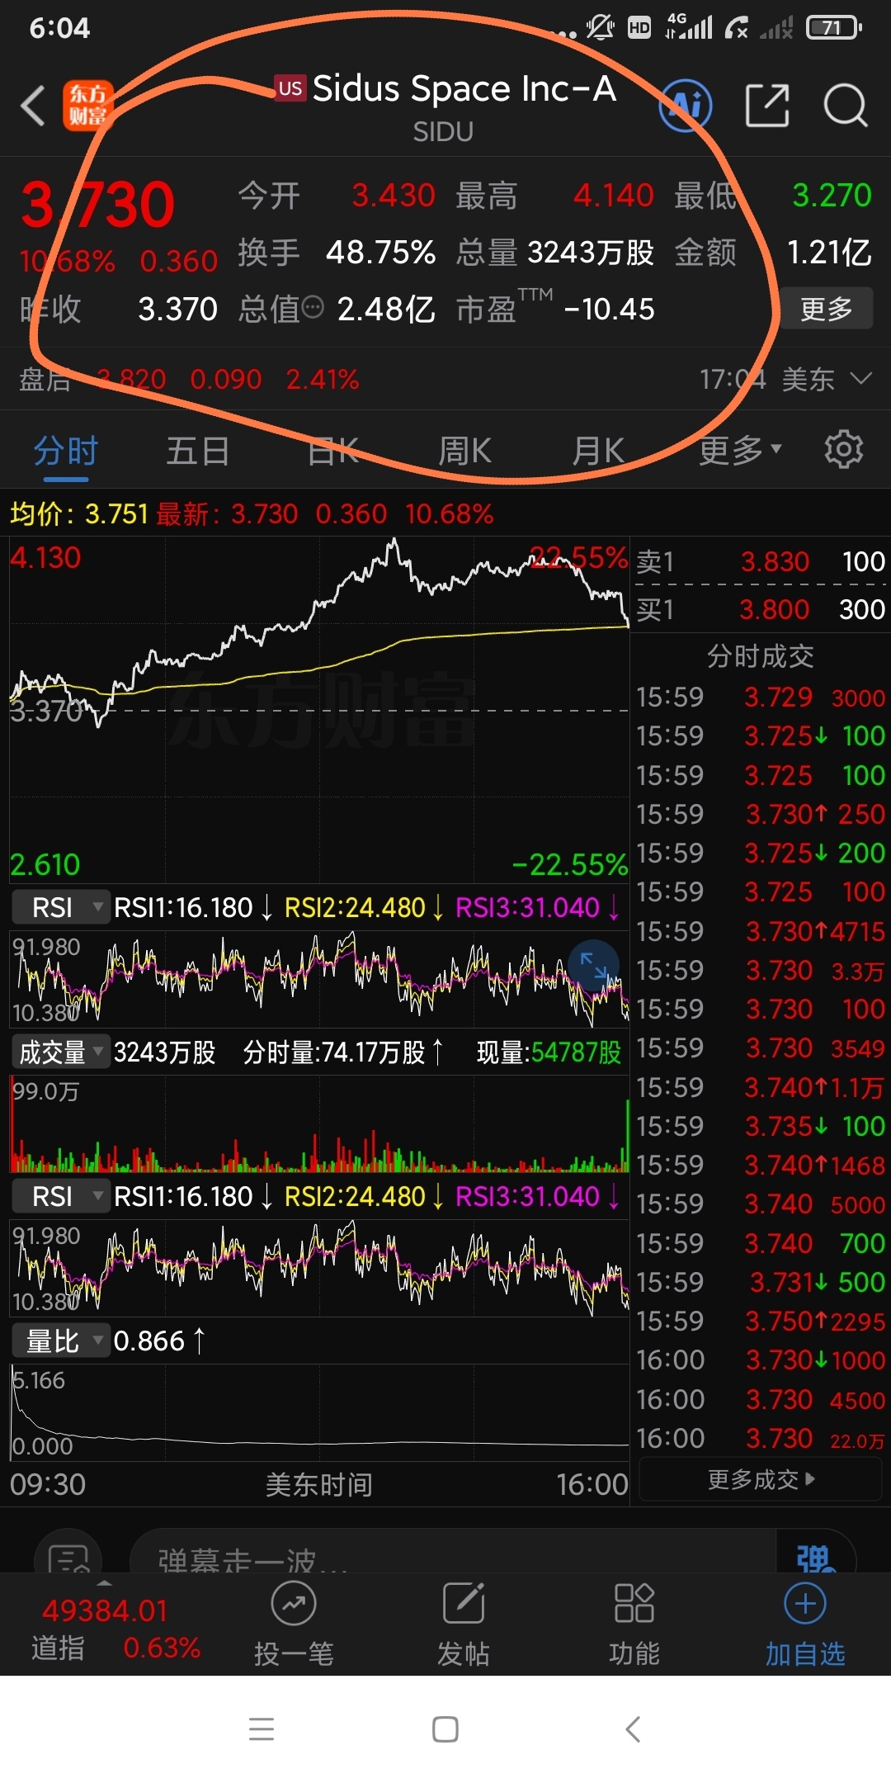Tap the share/export icon
This screenshot has height=1783, width=891.
(x=767, y=106)
